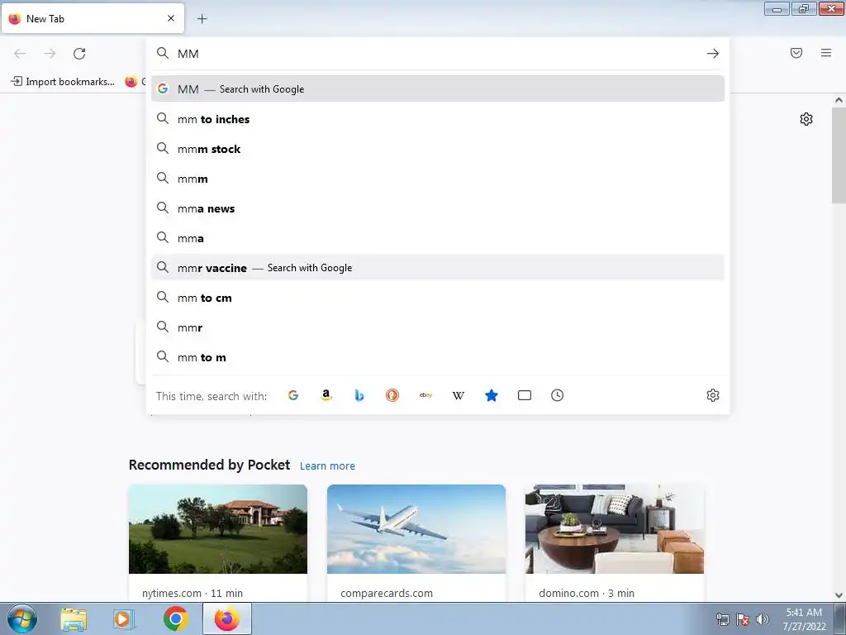Click Firefox icon in taskbar
The height and width of the screenshot is (635, 846).
(227, 618)
